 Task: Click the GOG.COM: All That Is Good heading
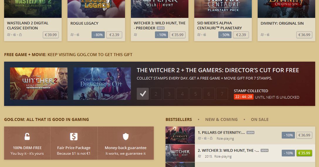click(46, 119)
